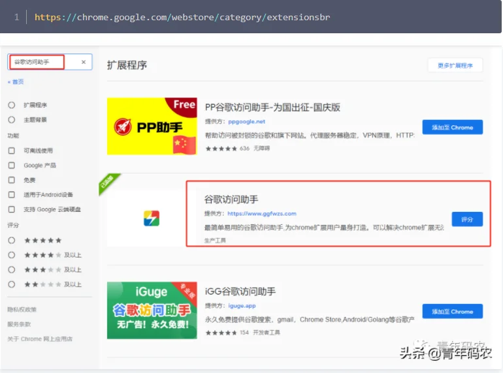Open the PP助手 extension thumbnail

coord(152,126)
